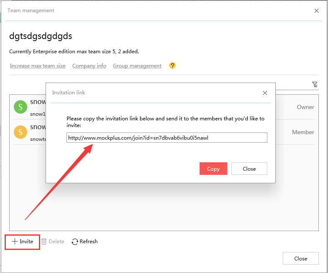
Task: Select the Owner role label
Action: [x=305, y=107]
